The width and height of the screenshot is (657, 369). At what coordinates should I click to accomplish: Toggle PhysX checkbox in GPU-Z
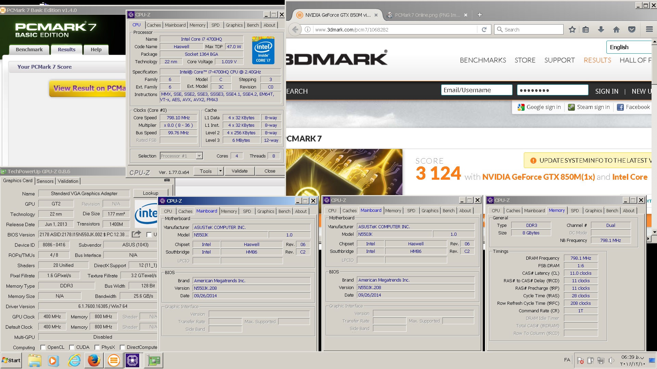tap(97, 347)
